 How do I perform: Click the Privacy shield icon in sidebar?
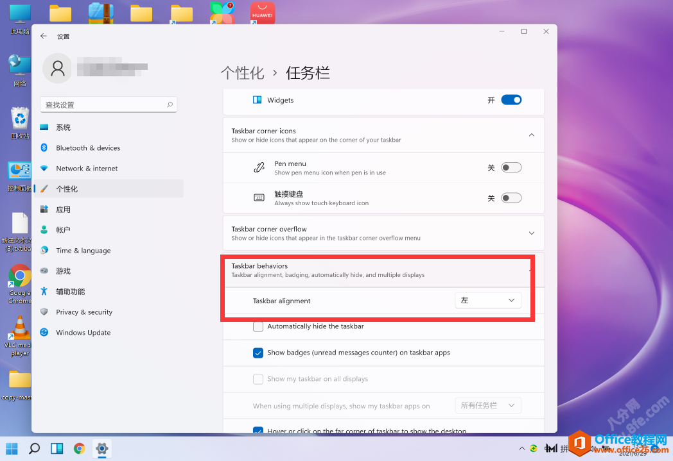pos(44,312)
